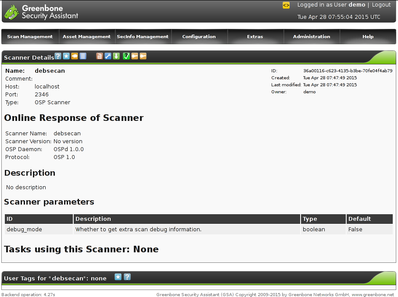Click the 'boolean' type cell
Viewport: 398px width, 297px height.
(323, 230)
